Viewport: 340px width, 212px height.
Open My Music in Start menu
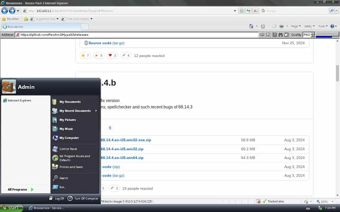click(x=75, y=129)
